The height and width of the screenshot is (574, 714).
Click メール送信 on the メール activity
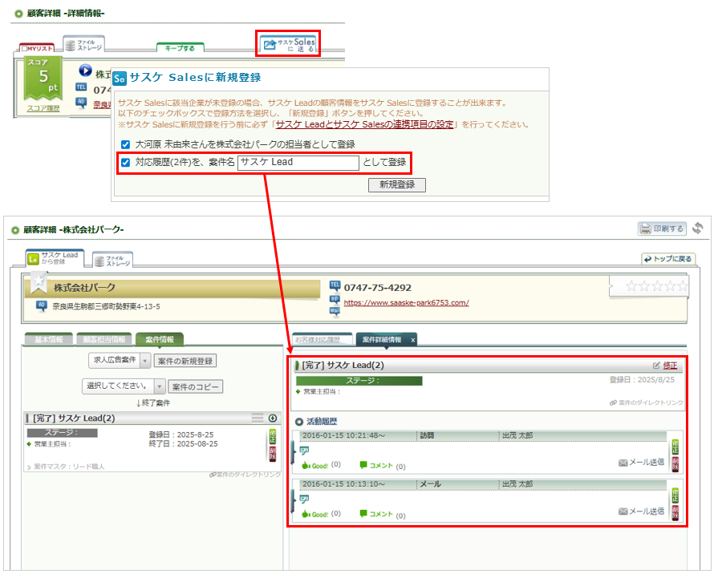[641, 511]
